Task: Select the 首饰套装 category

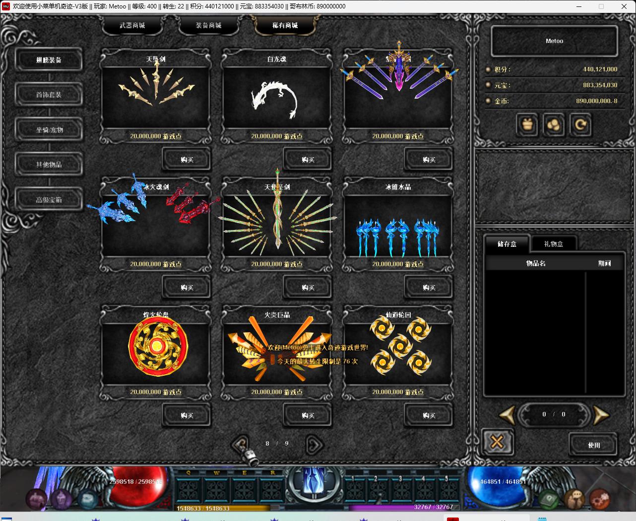Action: 49,95
